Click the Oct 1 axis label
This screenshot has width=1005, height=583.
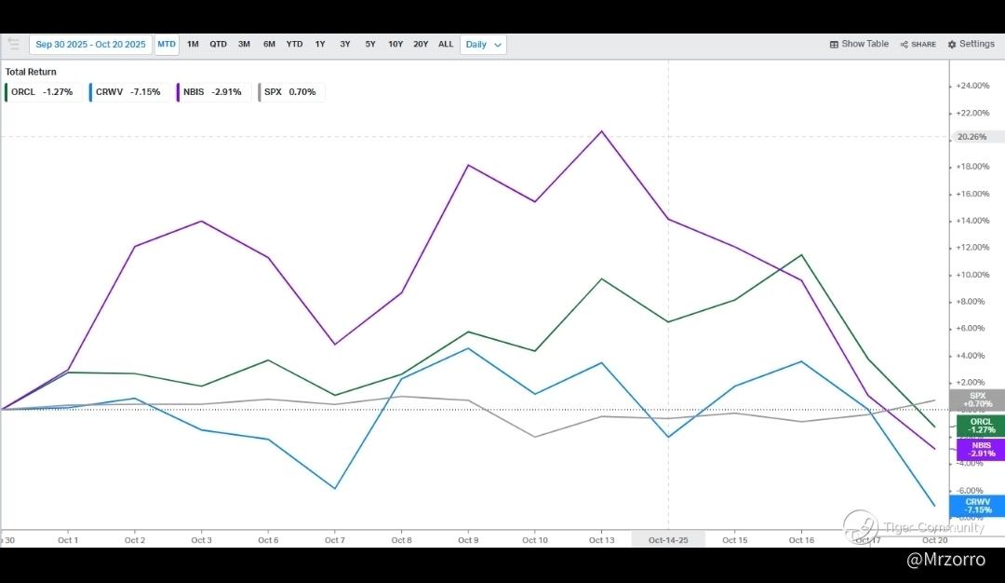pos(68,540)
